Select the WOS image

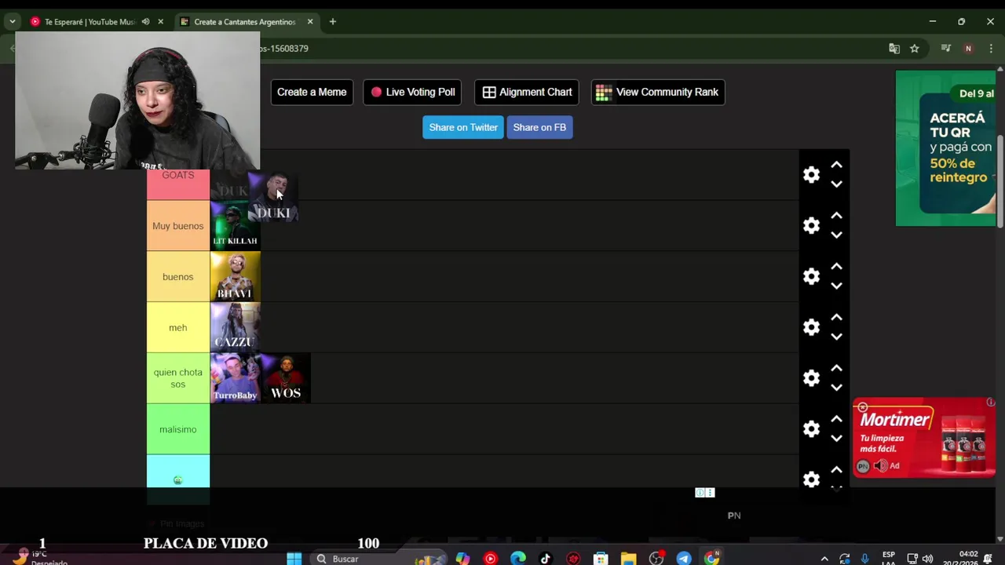(x=286, y=378)
